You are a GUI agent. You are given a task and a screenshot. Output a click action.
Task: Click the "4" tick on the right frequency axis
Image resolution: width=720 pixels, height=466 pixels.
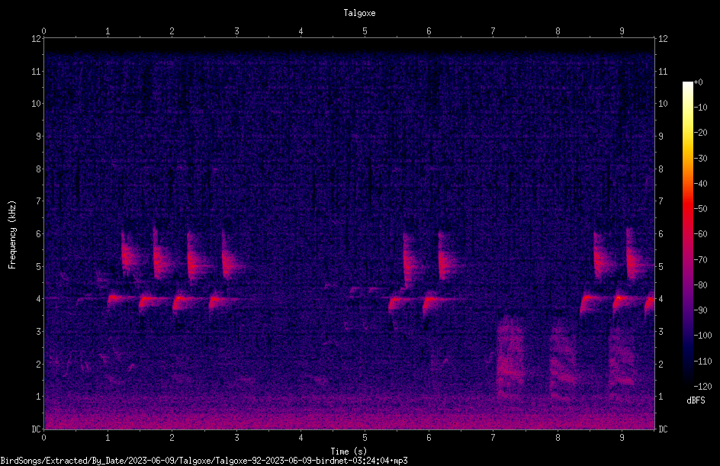pyautogui.click(x=661, y=299)
